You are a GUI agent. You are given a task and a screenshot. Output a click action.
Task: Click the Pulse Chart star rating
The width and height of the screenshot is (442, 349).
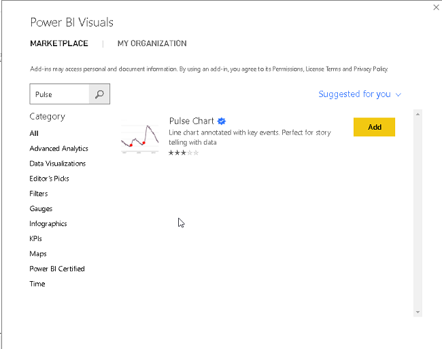pos(184,153)
